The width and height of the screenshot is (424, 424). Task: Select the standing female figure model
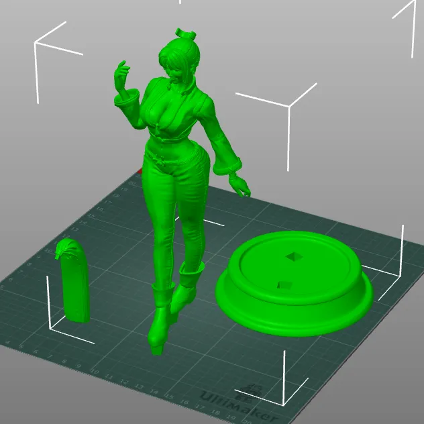pos(176,201)
